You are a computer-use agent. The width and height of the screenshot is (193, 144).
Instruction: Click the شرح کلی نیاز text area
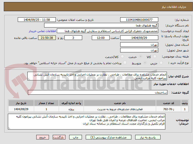pos(97,76)
